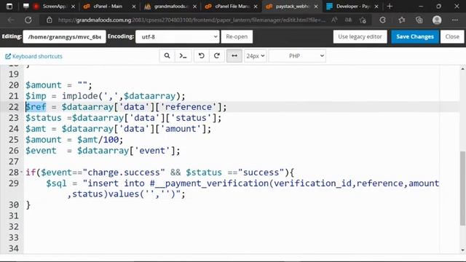Viewport: 466px width, 262px height.
Task: Open browser Settings and more menu
Action: 455,20
